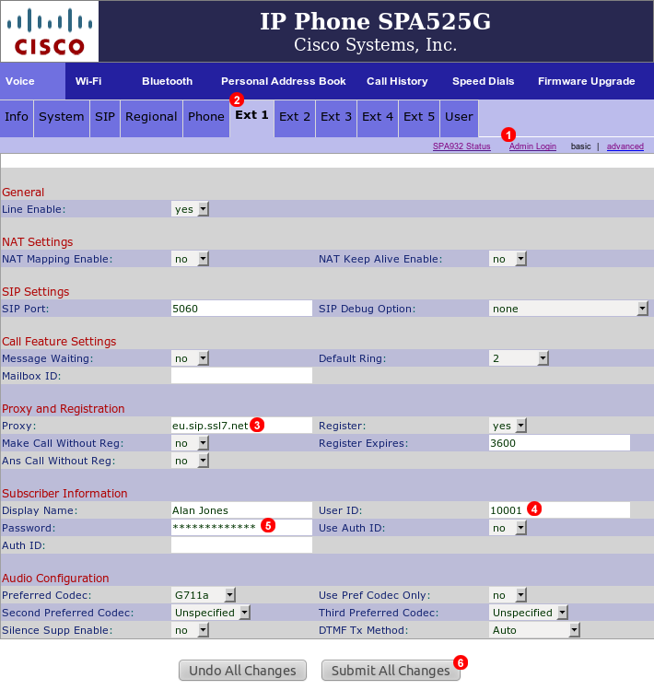The image size is (654, 690).
Task: Expand the Default Ring dropdown
Action: pyautogui.click(x=519, y=358)
